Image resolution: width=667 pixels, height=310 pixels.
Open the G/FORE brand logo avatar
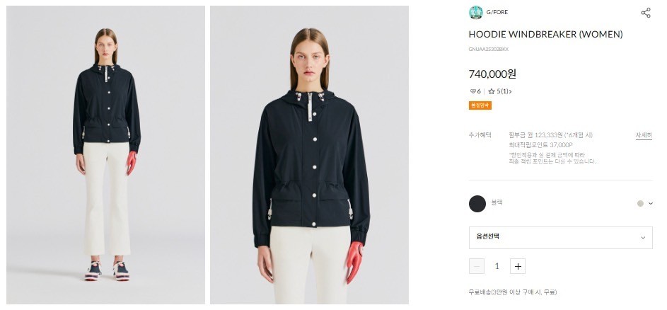(x=475, y=12)
